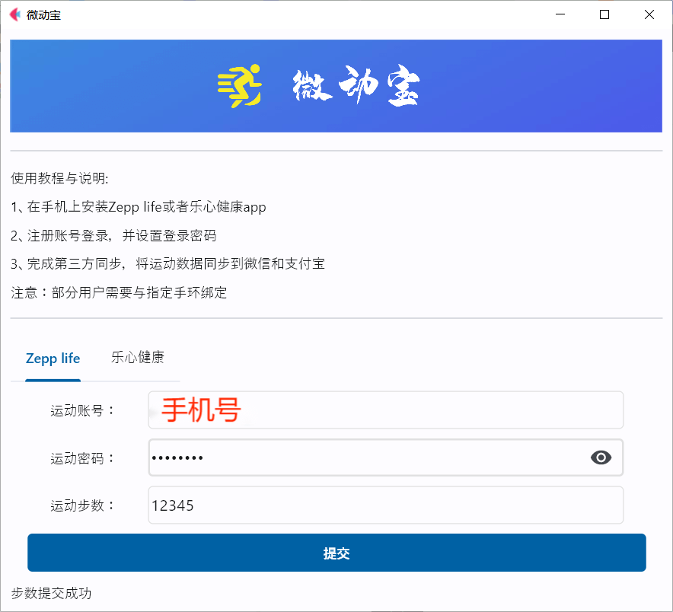The width and height of the screenshot is (673, 612).
Task: Click the 步数提交成功 status message
Action: pyautogui.click(x=51, y=593)
